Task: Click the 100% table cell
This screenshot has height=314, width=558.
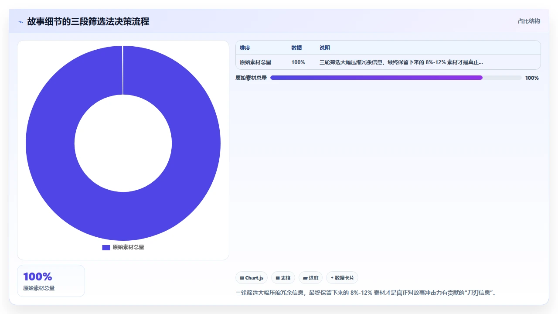Action: point(298,62)
